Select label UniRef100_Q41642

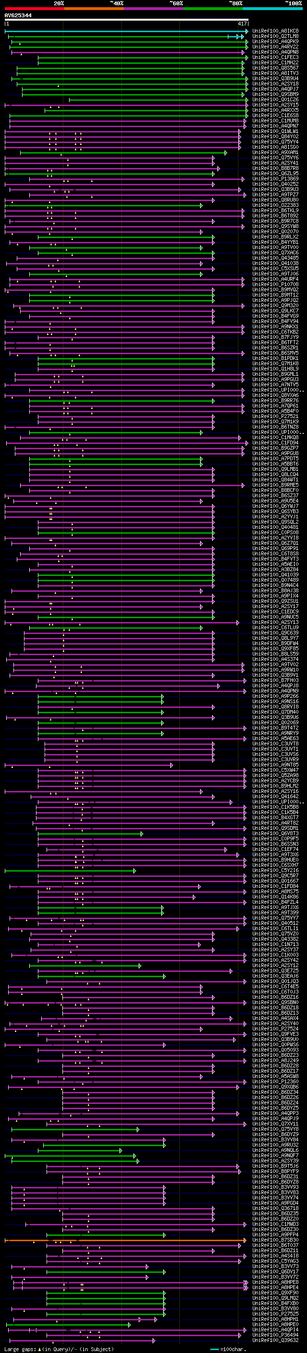[x=275, y=796]
